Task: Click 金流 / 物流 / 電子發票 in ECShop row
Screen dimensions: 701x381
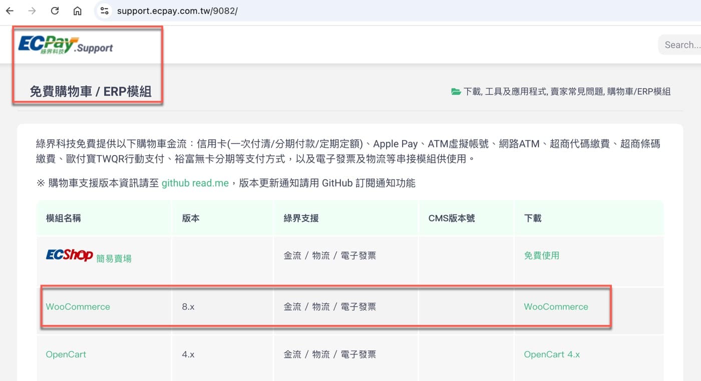Action: pyautogui.click(x=330, y=255)
